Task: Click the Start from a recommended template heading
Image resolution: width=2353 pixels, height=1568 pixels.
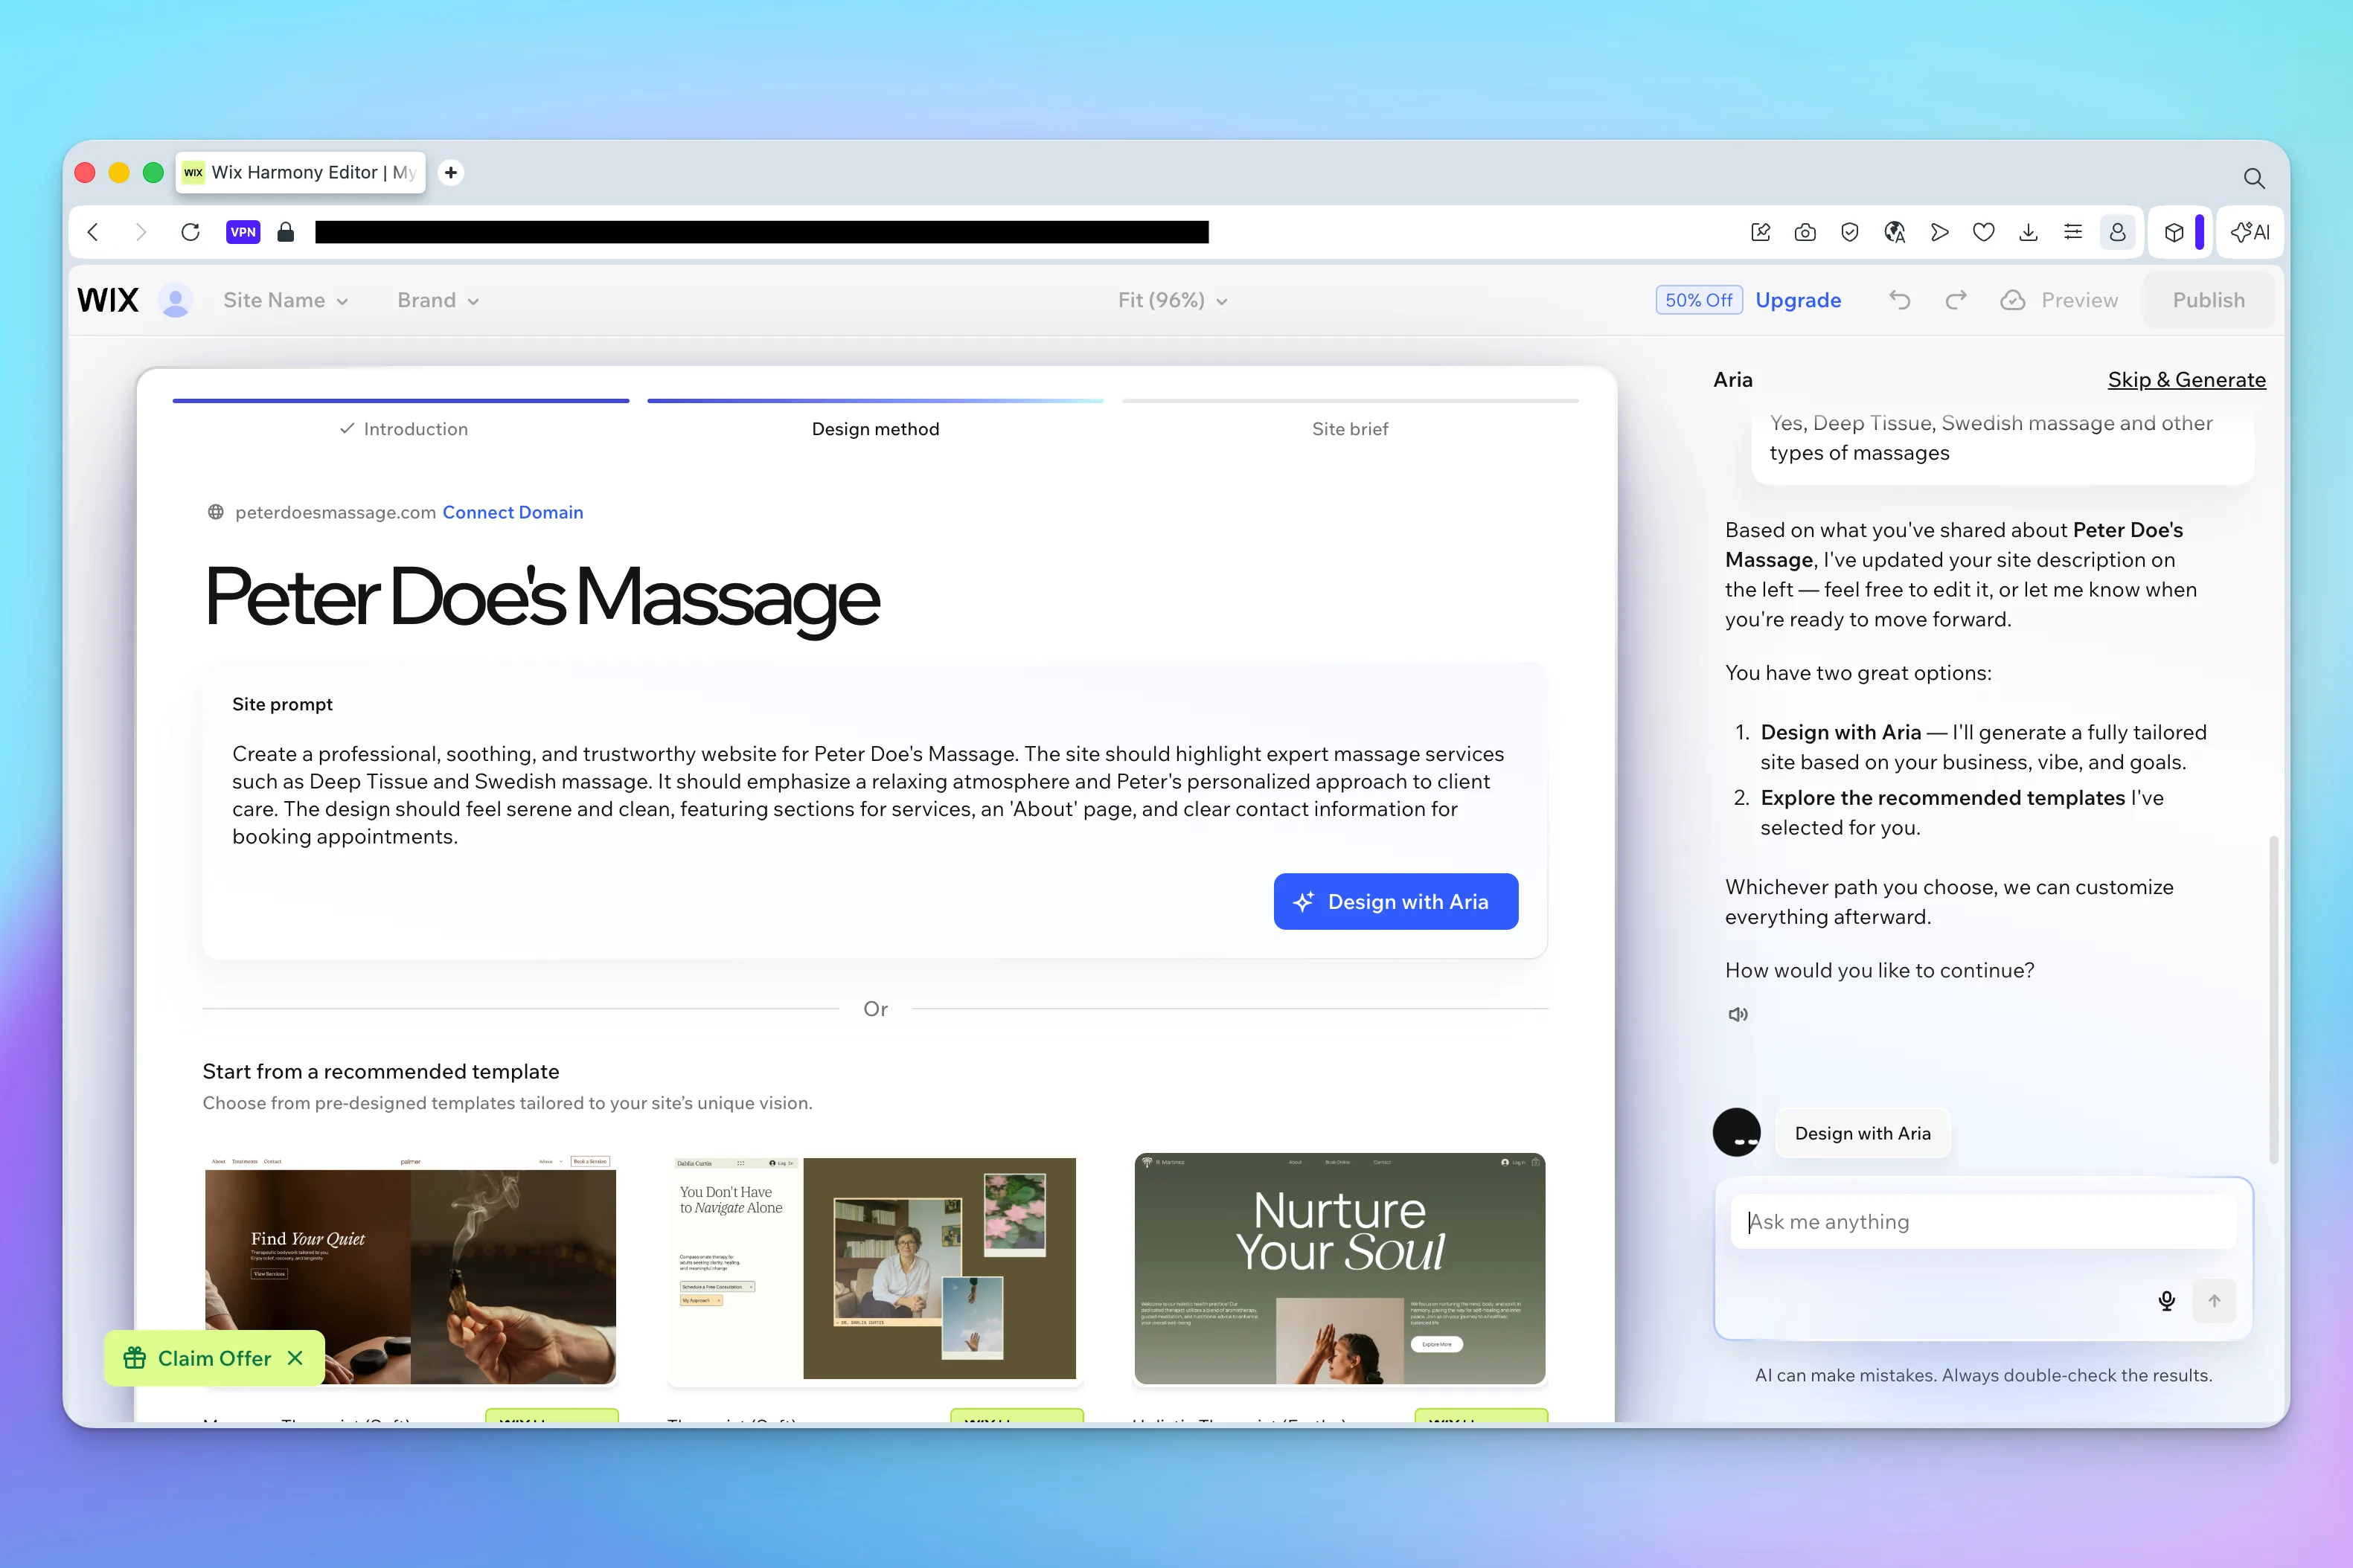Action: pos(381,1071)
